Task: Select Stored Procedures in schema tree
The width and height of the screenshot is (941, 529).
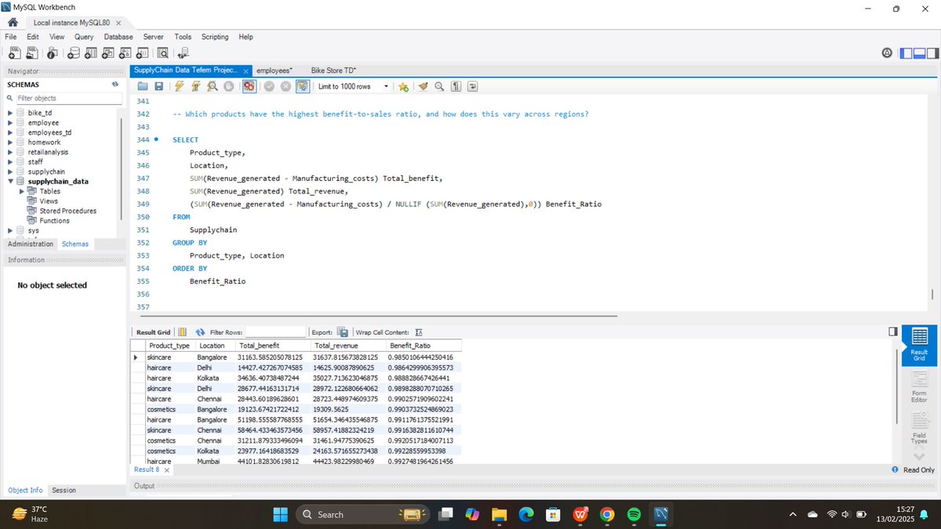Action: [x=68, y=211]
